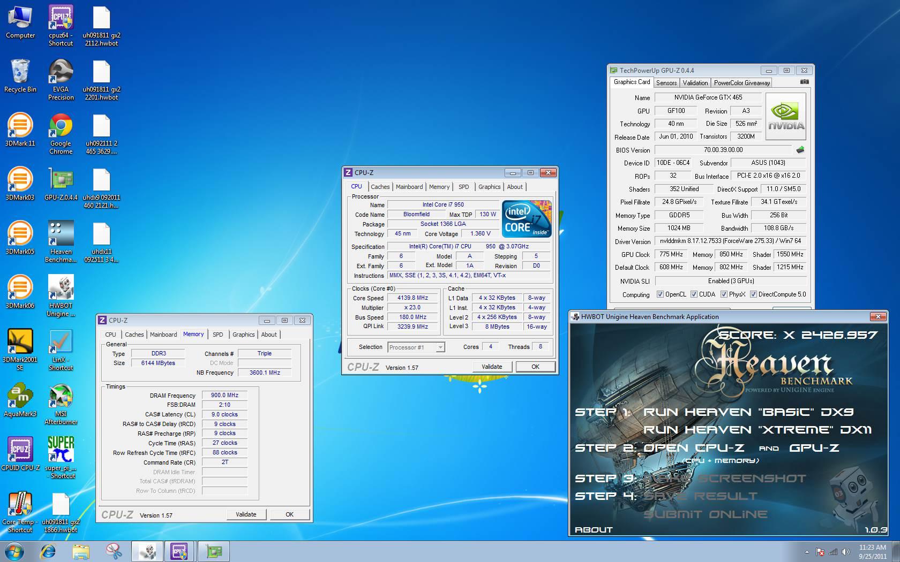Toggle the PhysX checkbox in GPU-Z
The width and height of the screenshot is (900, 562).
pyautogui.click(x=724, y=294)
